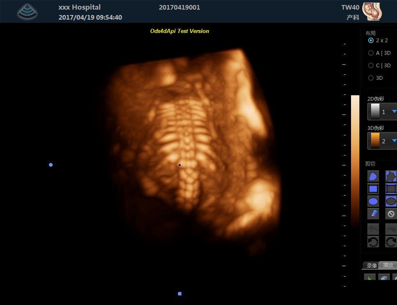Screen dimensions: 397x305
Task: Click the square blue handle at bottom
Action: [180, 294]
